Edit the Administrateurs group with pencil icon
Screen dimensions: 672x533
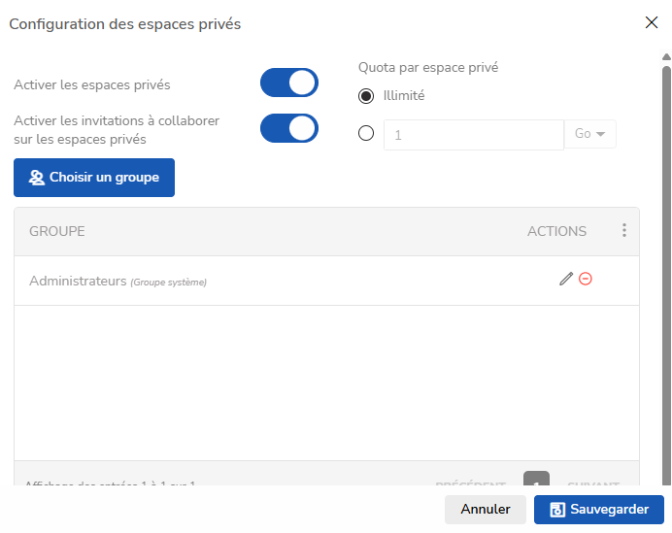[566, 279]
